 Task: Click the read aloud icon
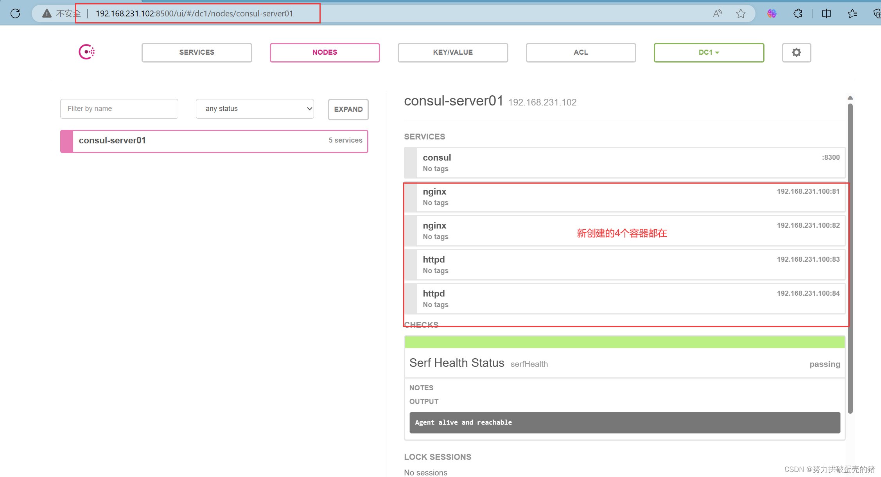[717, 13]
